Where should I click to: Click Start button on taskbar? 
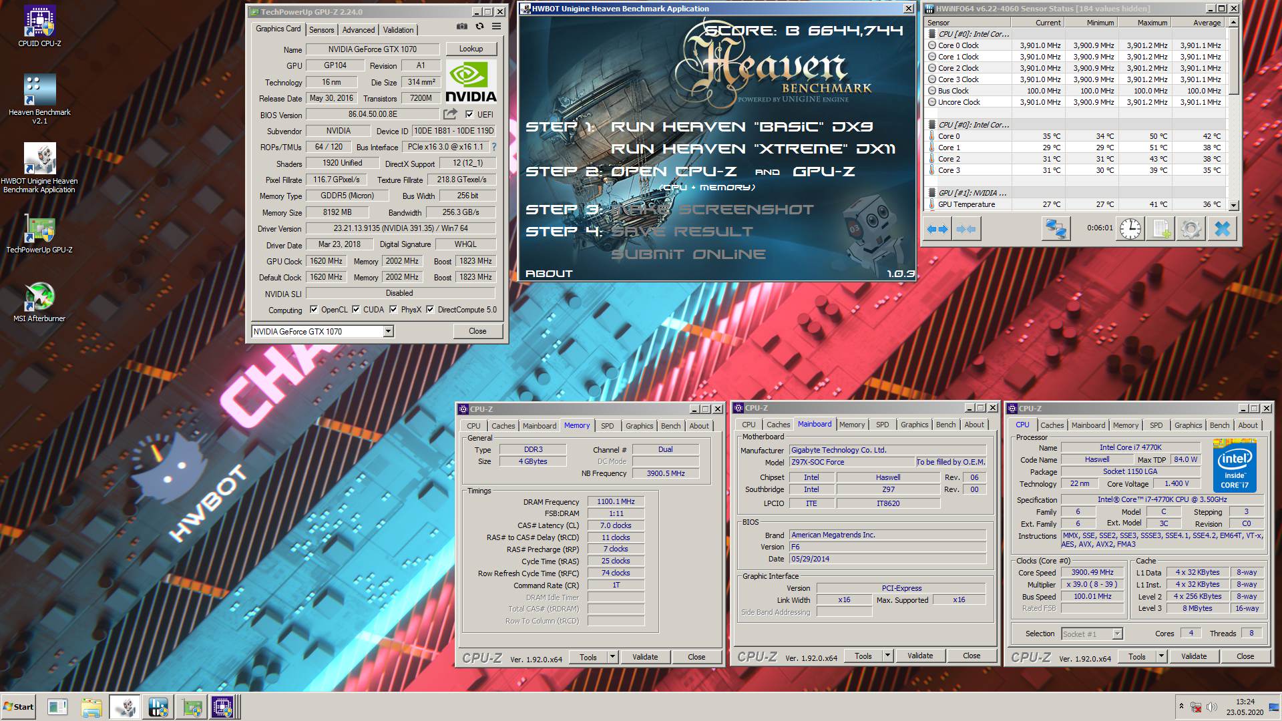(19, 707)
